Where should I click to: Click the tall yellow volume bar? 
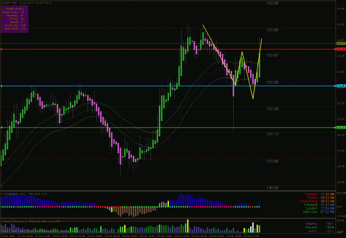[188, 226]
